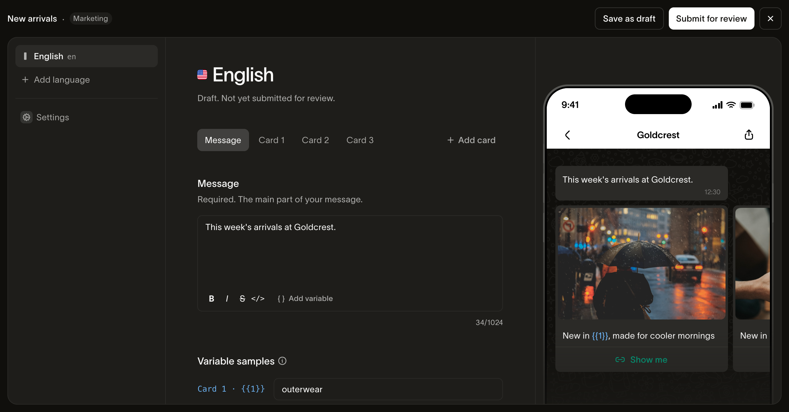Apply strikethrough formatting to message text
789x412 pixels.
click(243, 299)
